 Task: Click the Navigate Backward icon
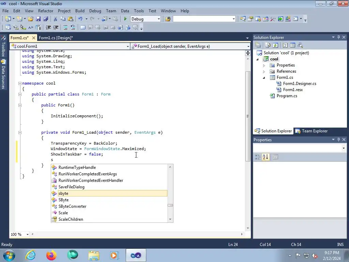pyautogui.click(x=105, y=19)
